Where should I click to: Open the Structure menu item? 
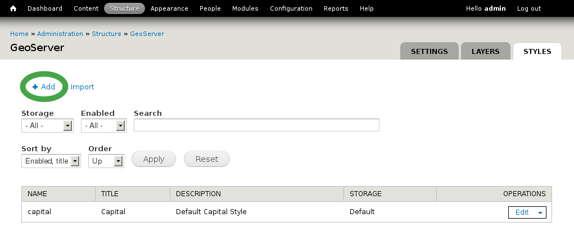tap(124, 8)
